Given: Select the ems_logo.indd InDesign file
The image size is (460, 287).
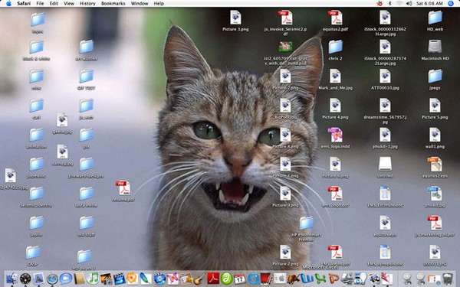Looking at the screenshot, I should [x=335, y=135].
